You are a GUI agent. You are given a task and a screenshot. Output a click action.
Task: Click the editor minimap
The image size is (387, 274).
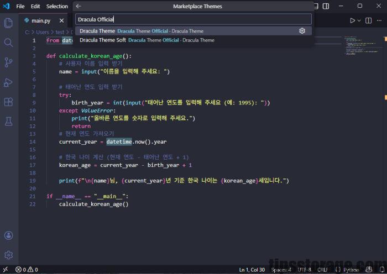[x=362, y=46]
